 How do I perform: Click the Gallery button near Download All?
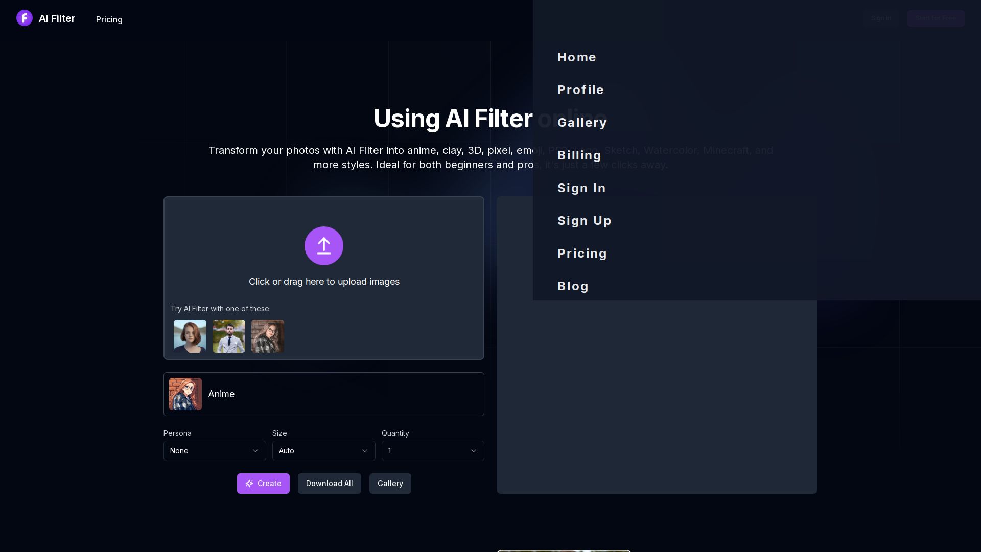pyautogui.click(x=390, y=484)
